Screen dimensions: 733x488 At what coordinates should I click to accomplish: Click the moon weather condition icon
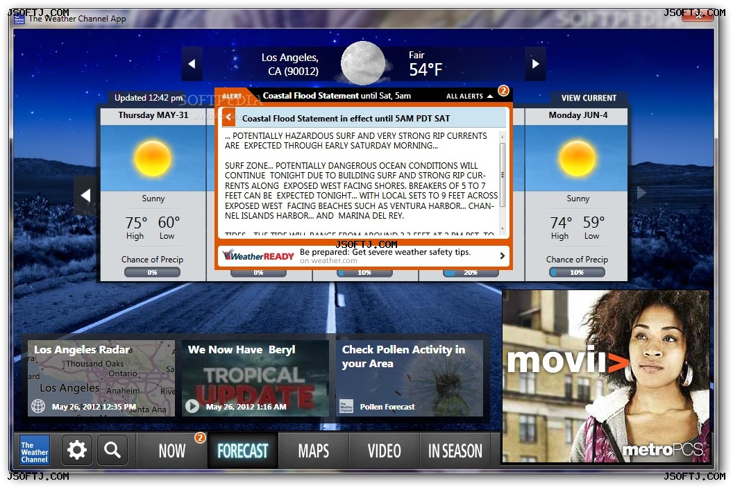tap(363, 64)
